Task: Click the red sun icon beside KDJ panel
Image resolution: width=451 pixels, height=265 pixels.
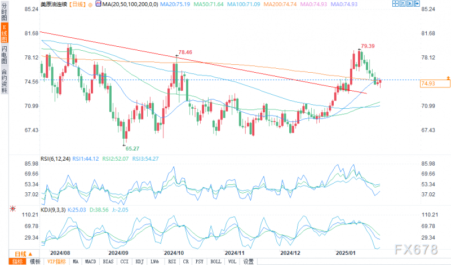Action: click(x=12, y=209)
